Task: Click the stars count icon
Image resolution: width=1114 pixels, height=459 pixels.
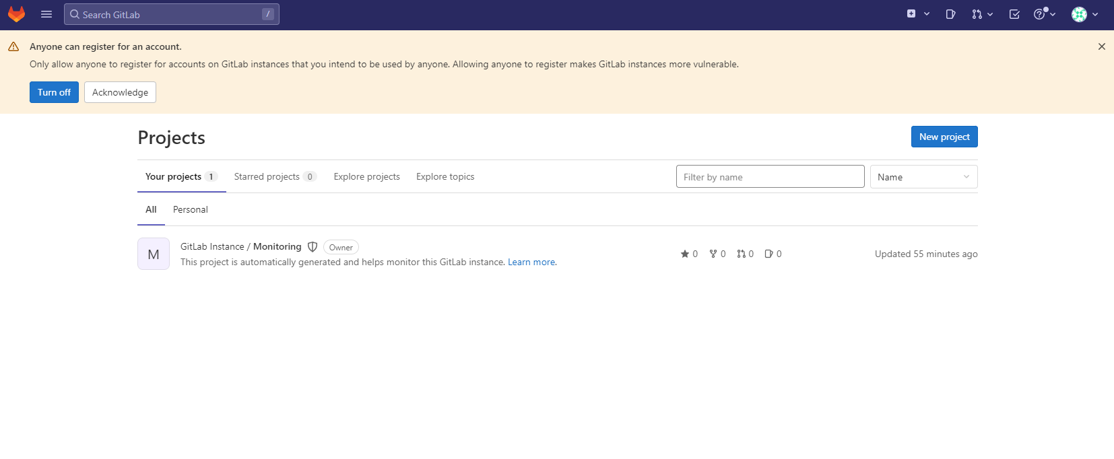Action: 685,254
